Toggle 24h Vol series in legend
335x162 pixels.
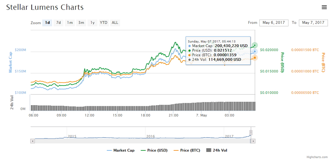217,150
